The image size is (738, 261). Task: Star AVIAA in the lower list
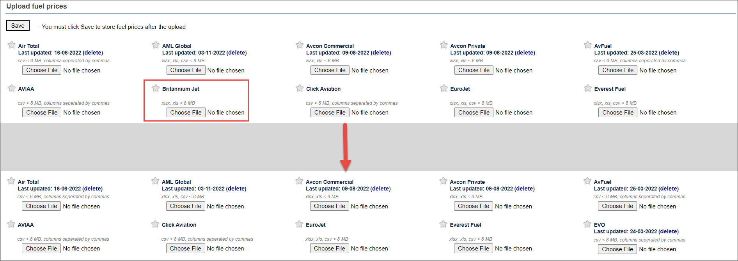(11, 224)
